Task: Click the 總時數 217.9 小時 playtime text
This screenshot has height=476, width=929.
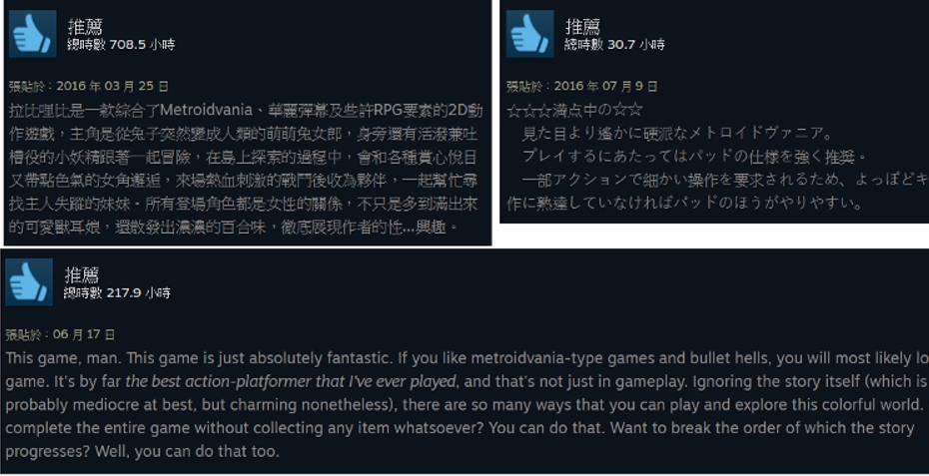Action: tap(117, 293)
